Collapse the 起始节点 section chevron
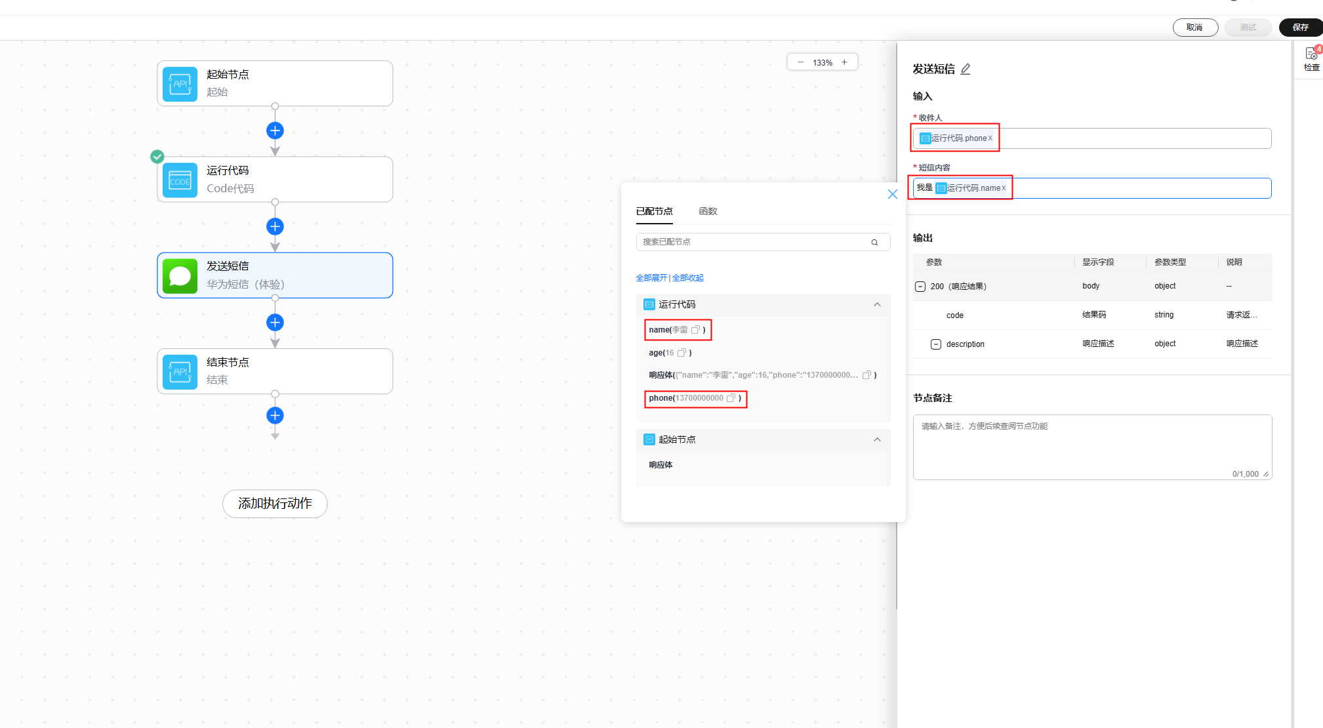This screenshot has height=728, width=1323. pos(877,439)
